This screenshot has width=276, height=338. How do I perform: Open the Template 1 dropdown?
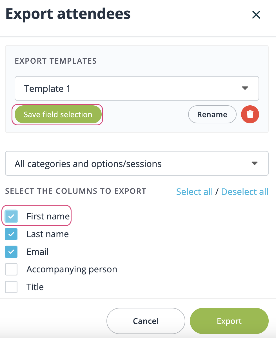click(x=137, y=88)
